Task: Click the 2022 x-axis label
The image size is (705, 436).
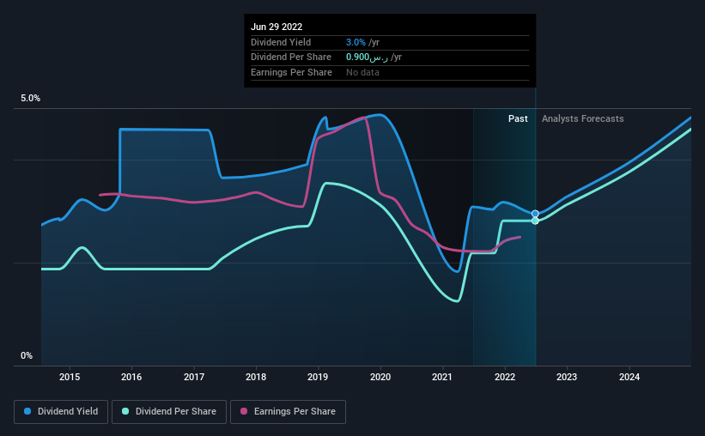Action: click(505, 377)
